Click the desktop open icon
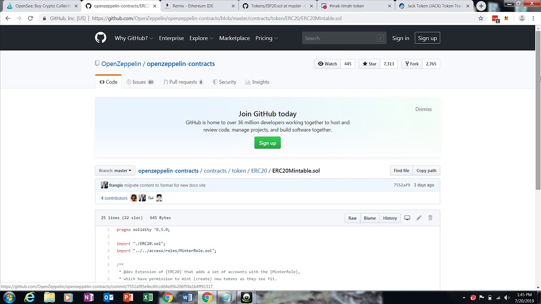The image size is (541, 304). click(x=407, y=218)
